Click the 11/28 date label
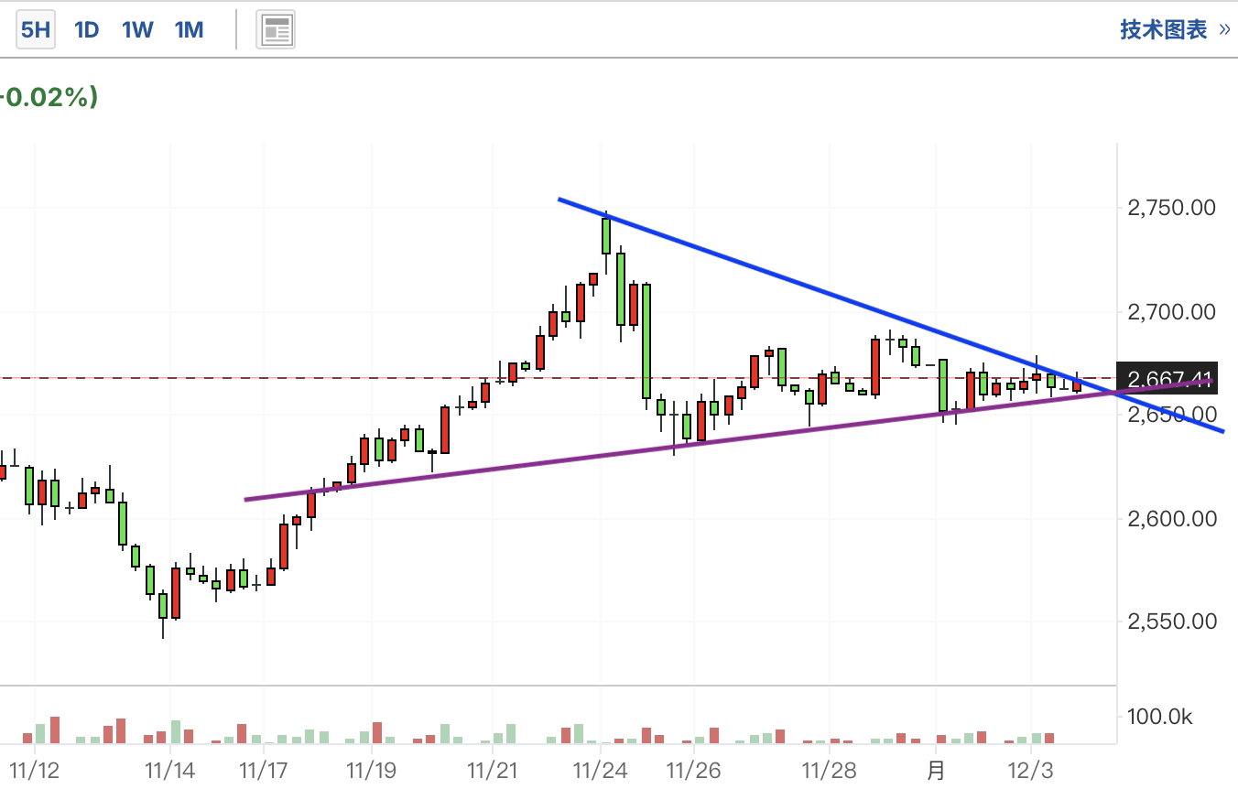Viewport: 1238px width, 800px height. coord(829,771)
